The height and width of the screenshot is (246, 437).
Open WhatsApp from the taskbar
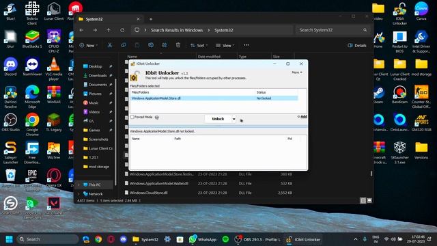(x=203, y=239)
